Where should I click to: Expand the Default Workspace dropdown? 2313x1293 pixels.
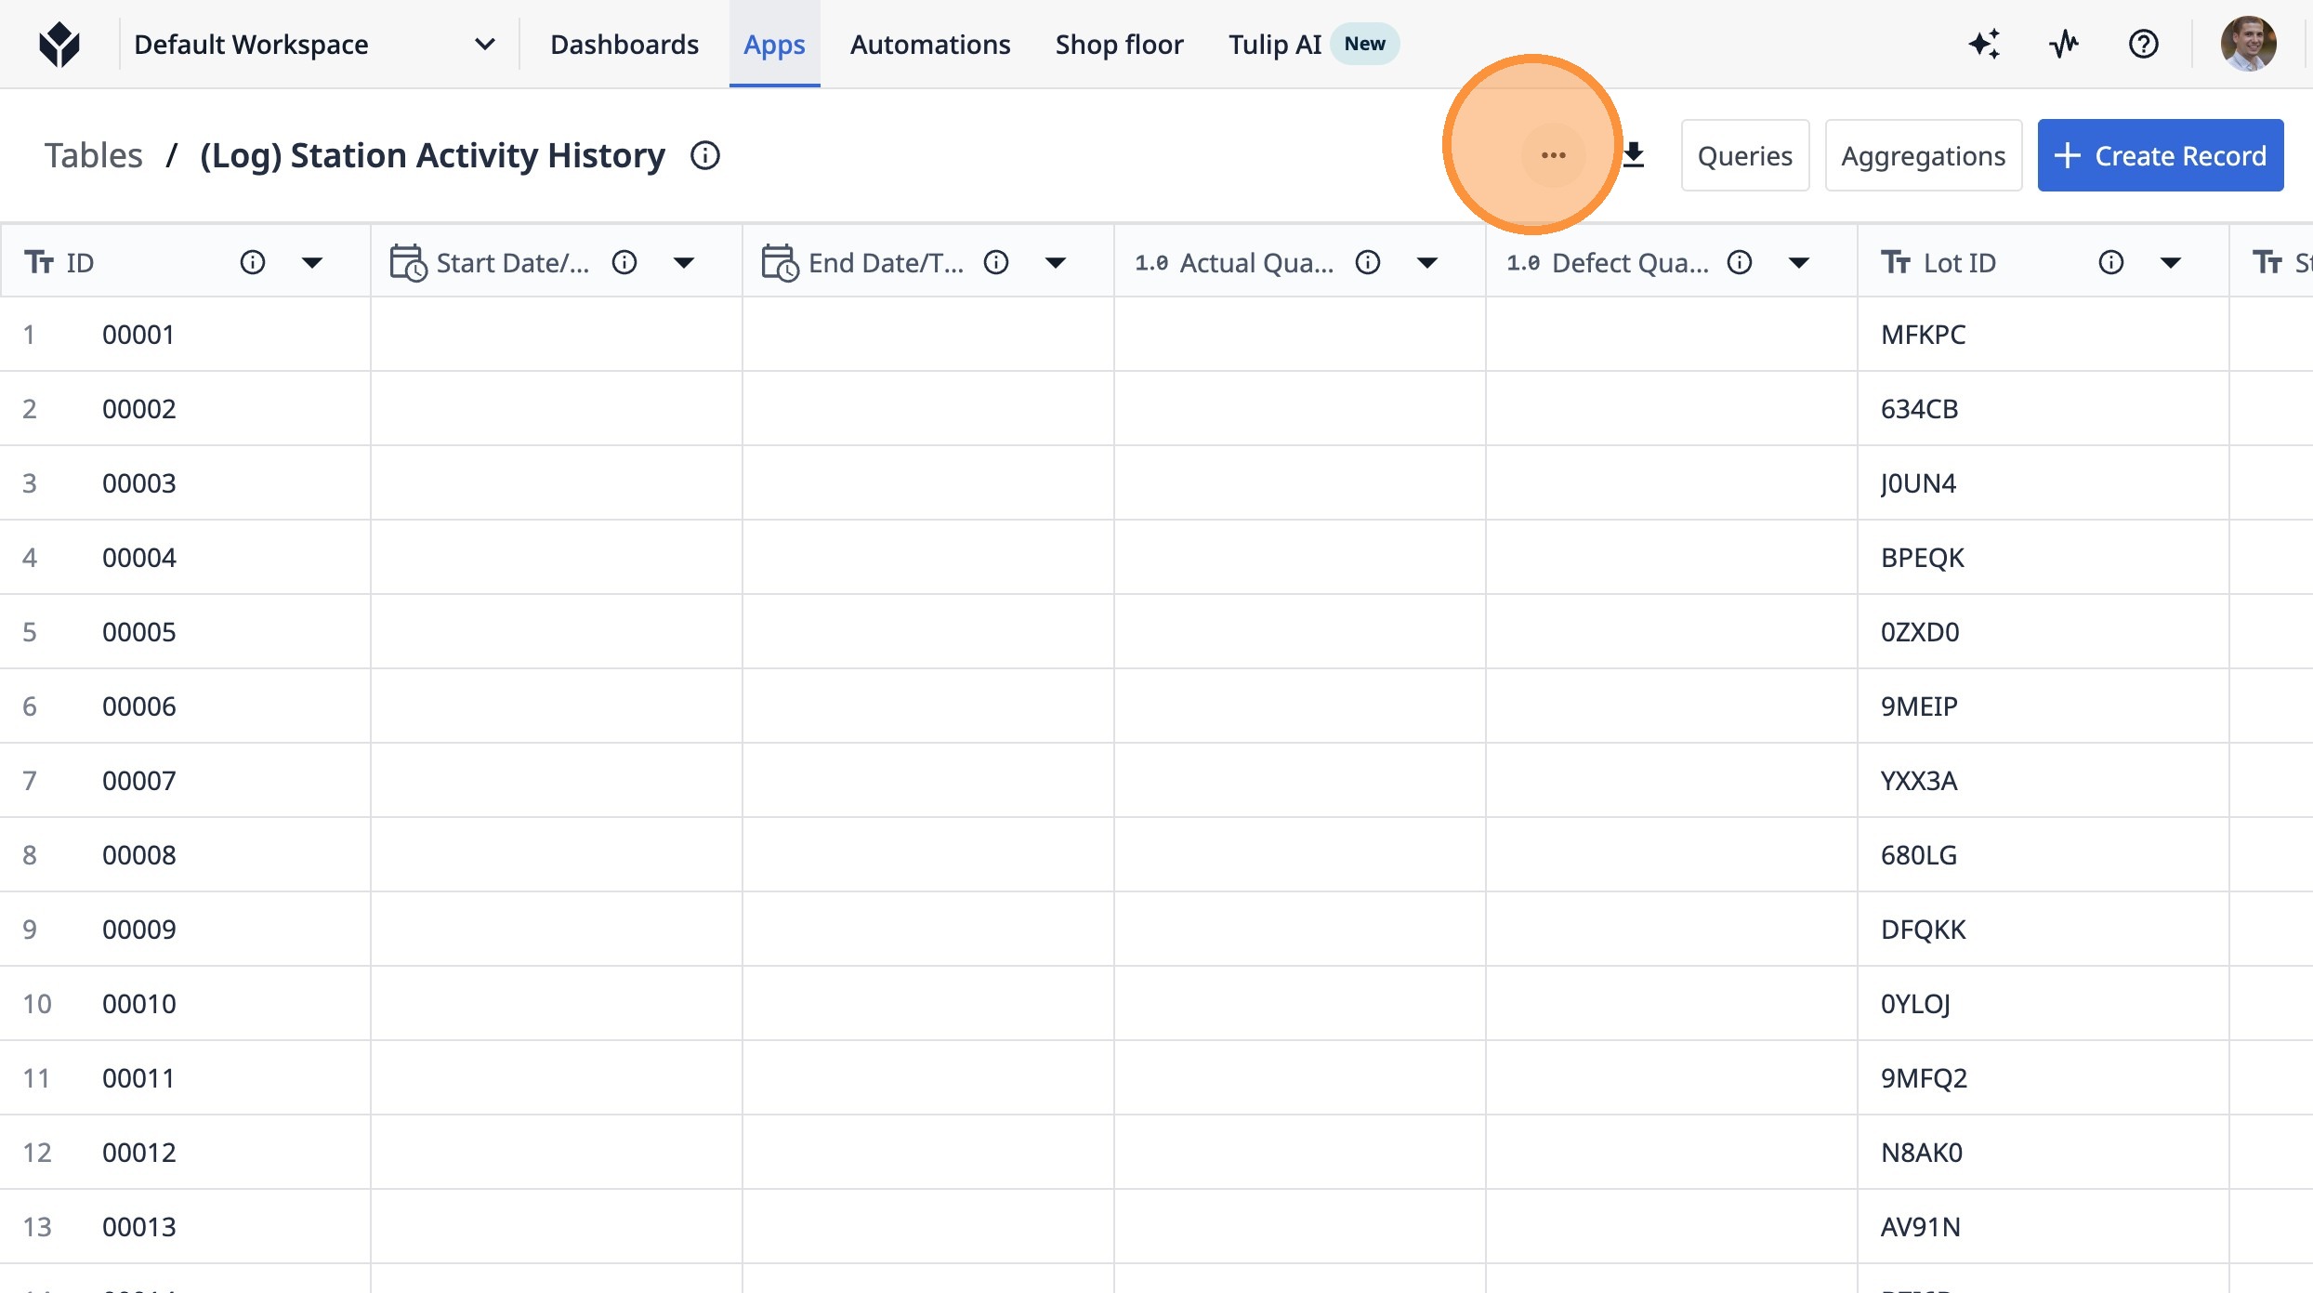pos(484,44)
